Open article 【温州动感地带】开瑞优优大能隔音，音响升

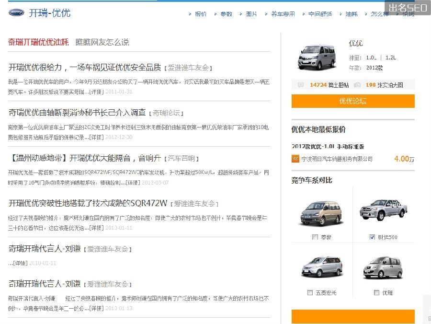click(85, 158)
